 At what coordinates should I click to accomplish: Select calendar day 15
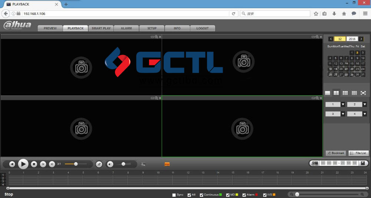[x=352, y=64]
